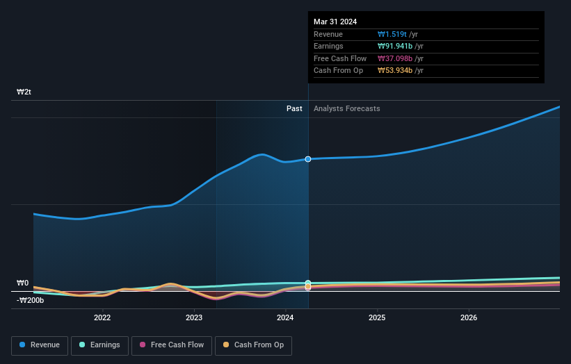
Task: Click the ₩2t y-axis label
Action: coord(24,92)
